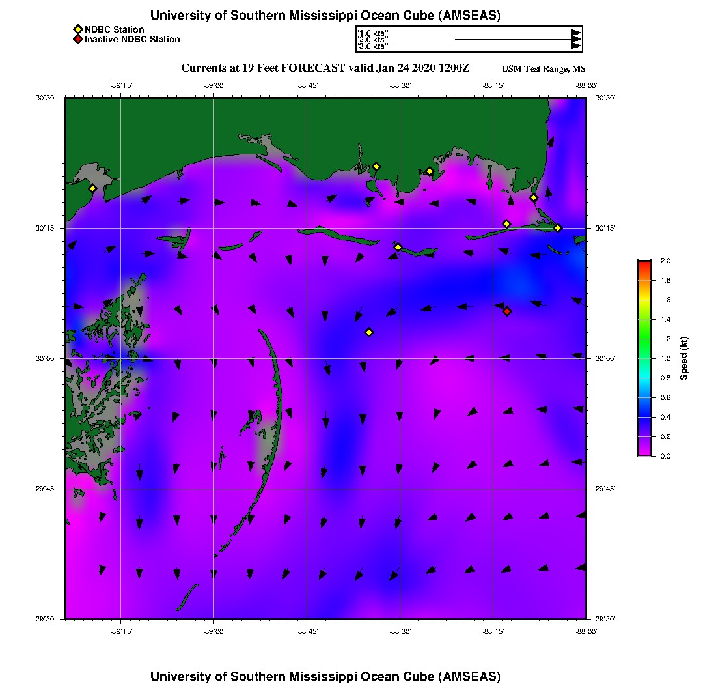Click the green section of speed colorbar
Screen dimensions: 716x684
(x=644, y=339)
